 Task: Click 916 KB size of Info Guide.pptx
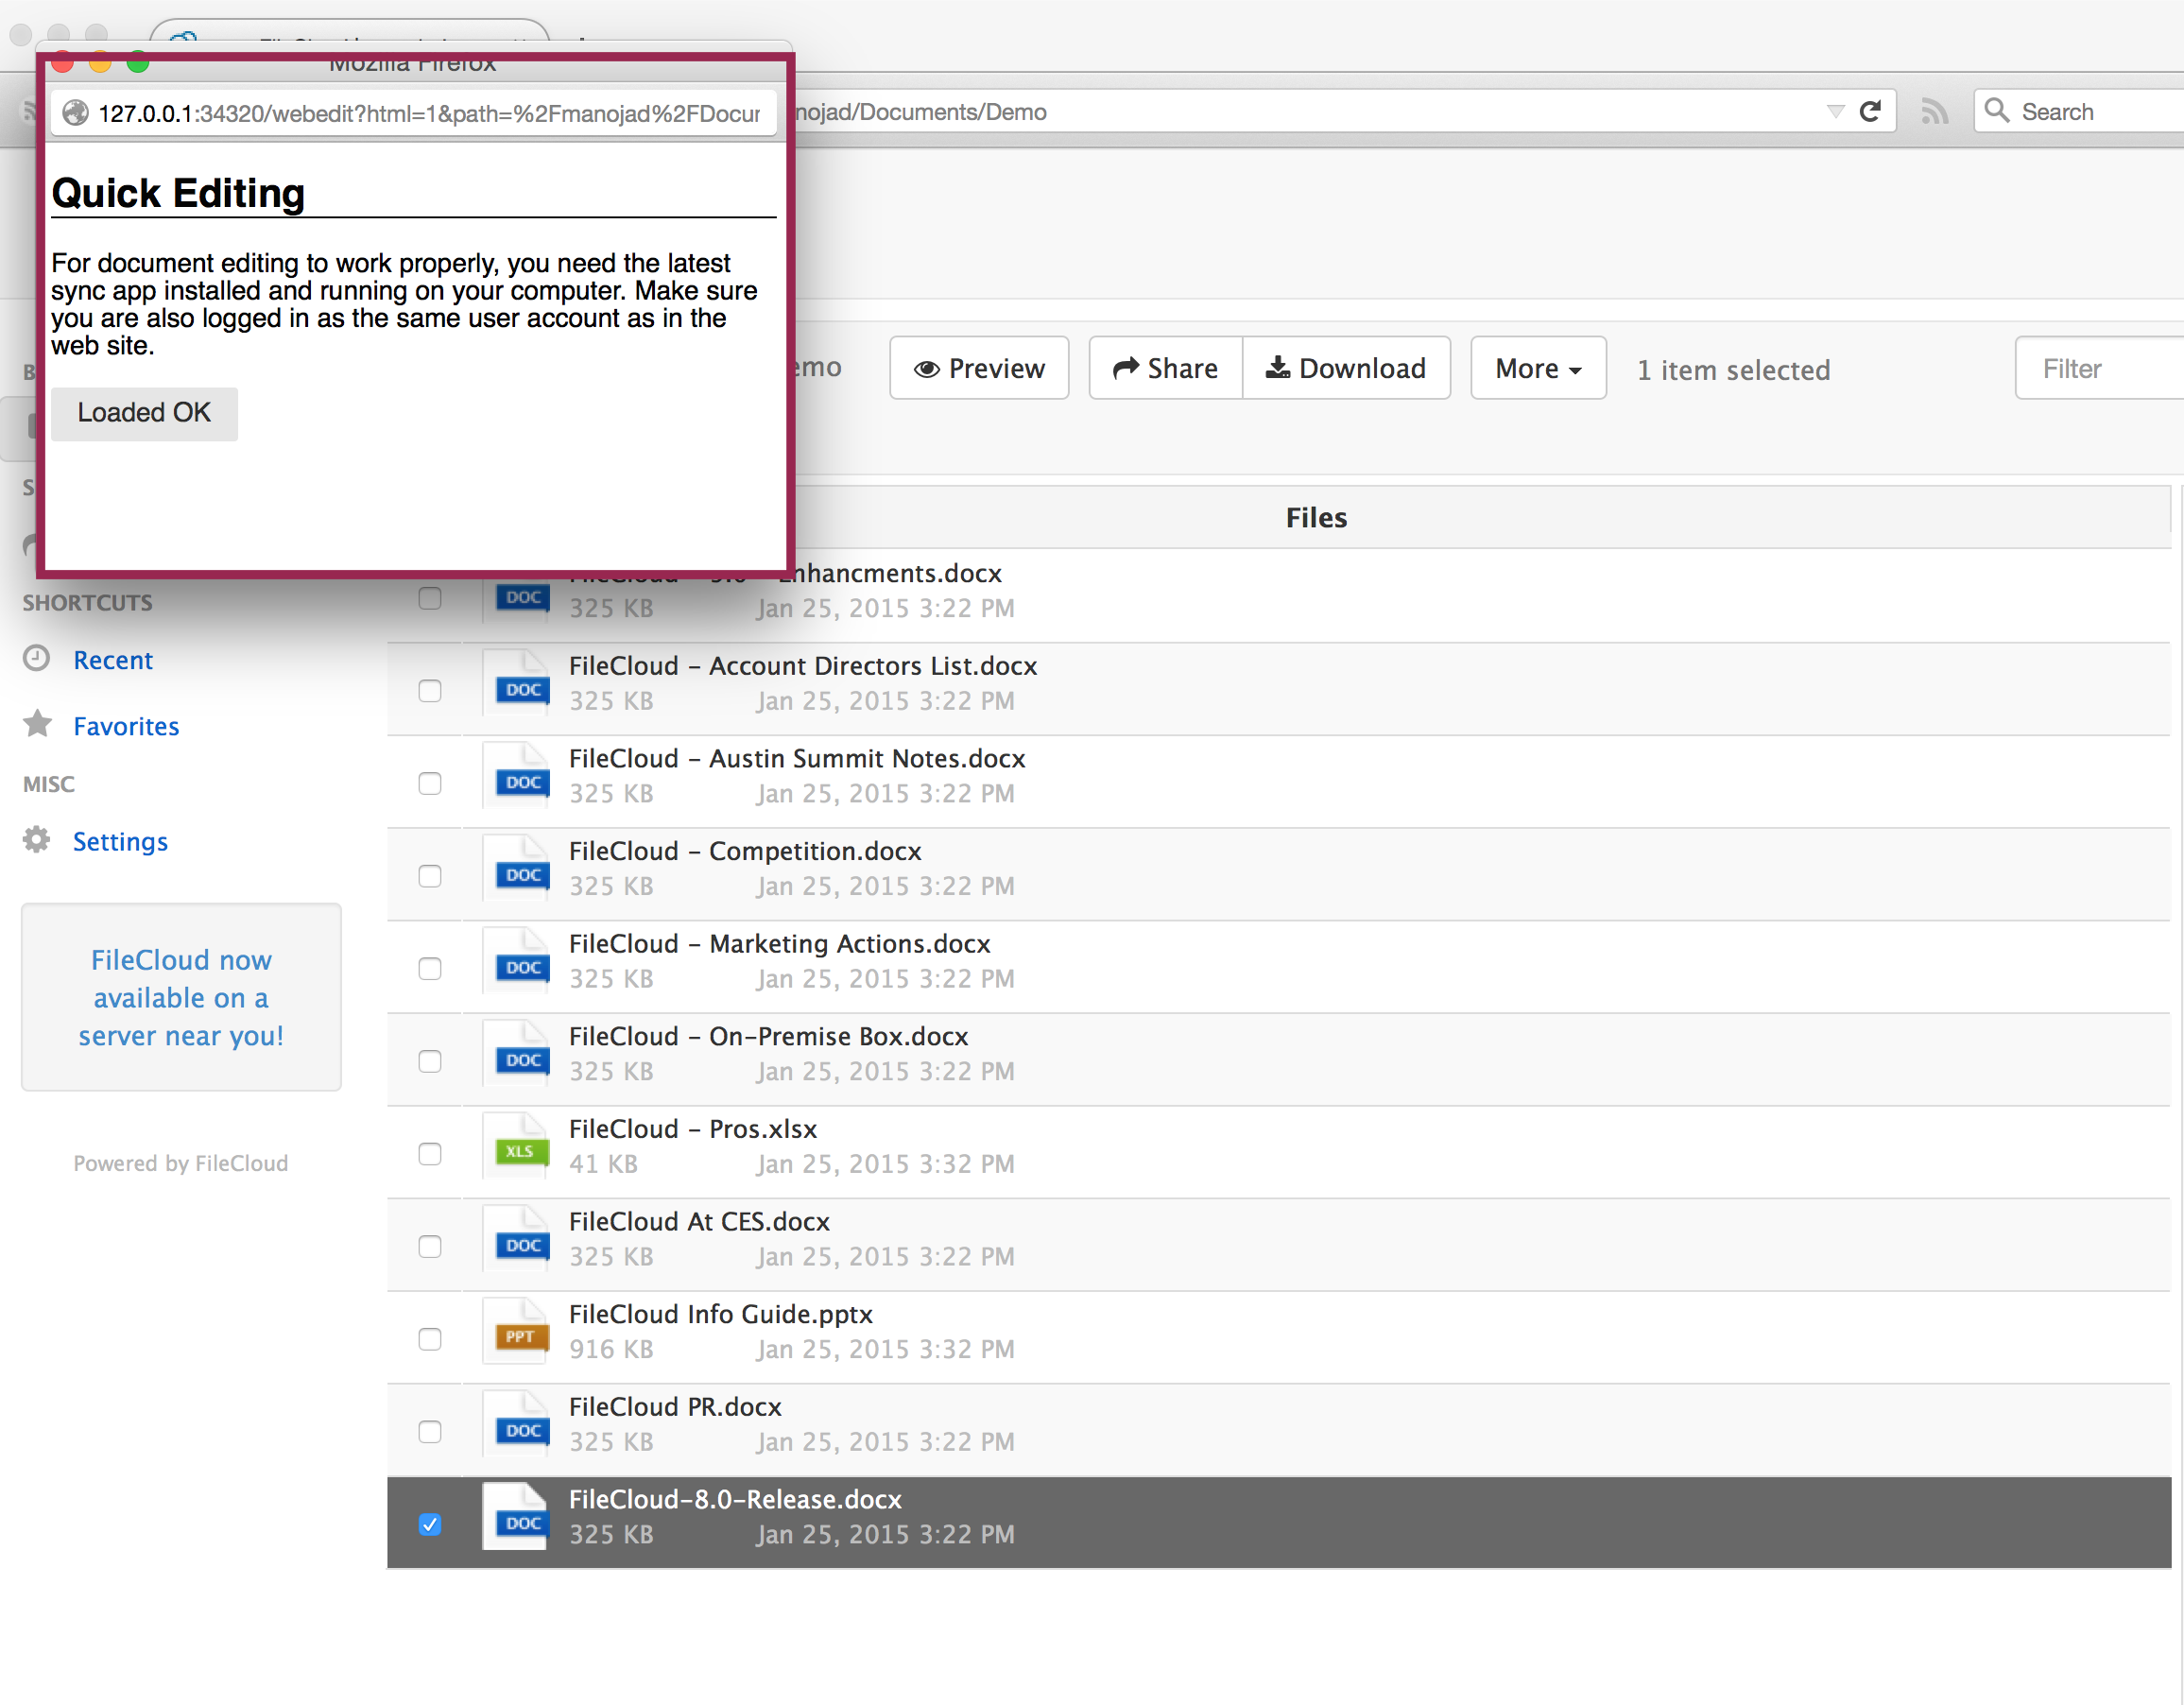pyautogui.click(x=611, y=1349)
